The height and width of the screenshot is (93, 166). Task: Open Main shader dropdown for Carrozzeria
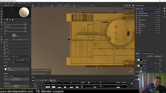tap(158, 11)
